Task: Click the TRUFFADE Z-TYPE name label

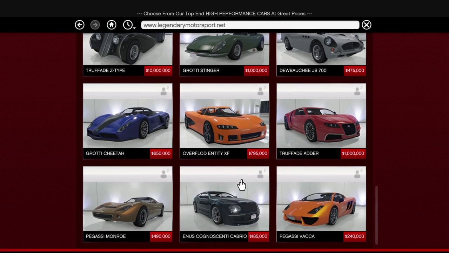Action: coord(105,70)
